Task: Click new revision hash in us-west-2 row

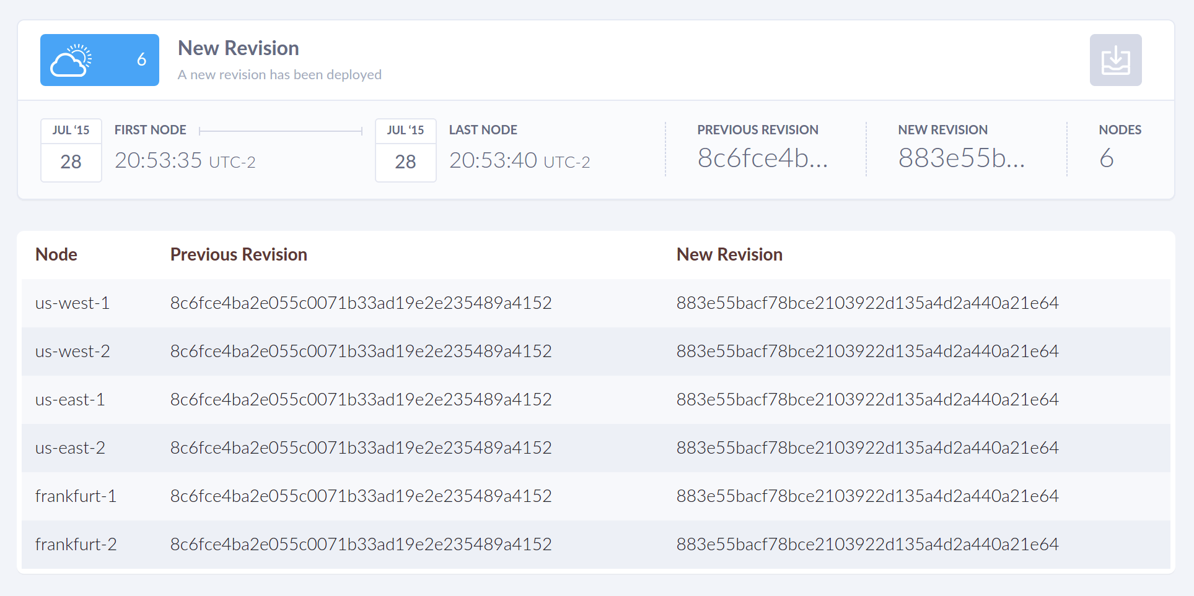Action: pos(867,351)
